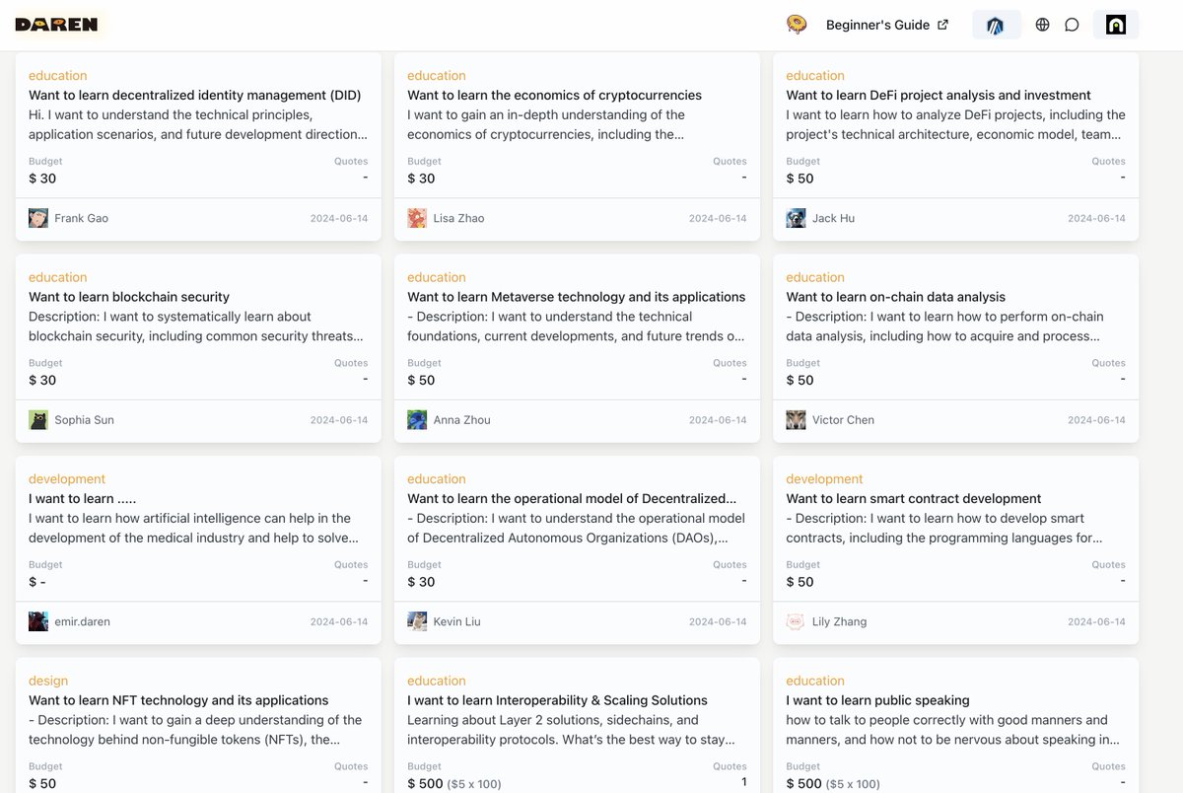
Task: Click the name Anna Zhou
Action: pyautogui.click(x=461, y=420)
